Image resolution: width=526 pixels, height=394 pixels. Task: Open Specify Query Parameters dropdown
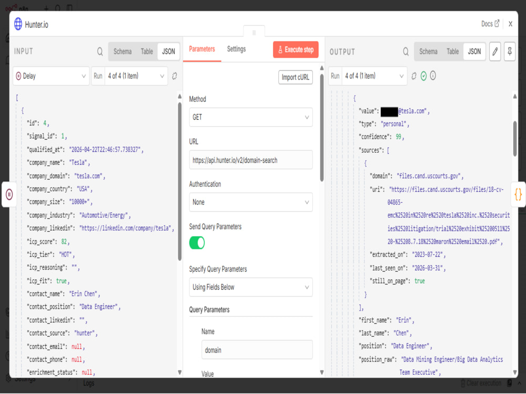pos(251,287)
